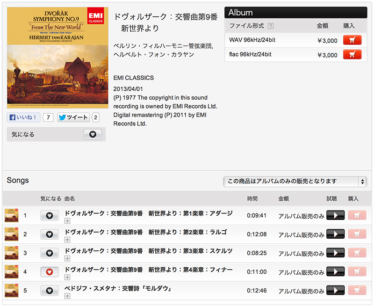Image resolution: width=374 pixels, height=307 pixels.
Task: Click the 試聴 column header
Action: click(x=331, y=198)
